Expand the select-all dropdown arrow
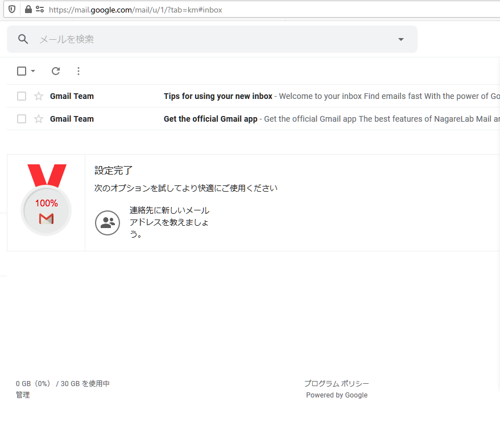This screenshot has height=439, width=500. click(33, 71)
